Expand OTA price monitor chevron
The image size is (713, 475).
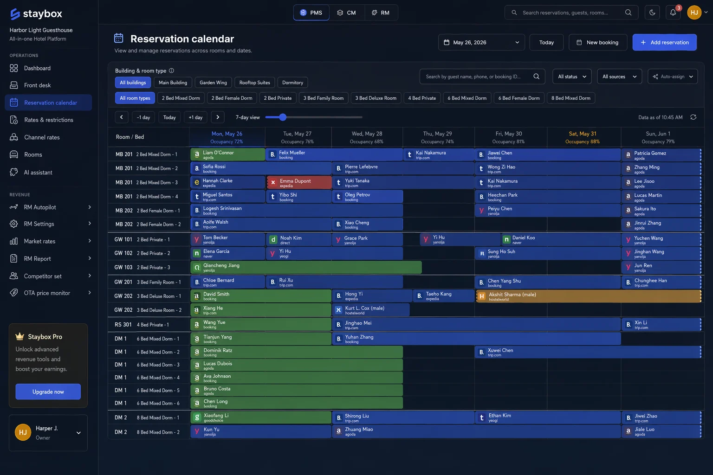pyautogui.click(x=90, y=293)
